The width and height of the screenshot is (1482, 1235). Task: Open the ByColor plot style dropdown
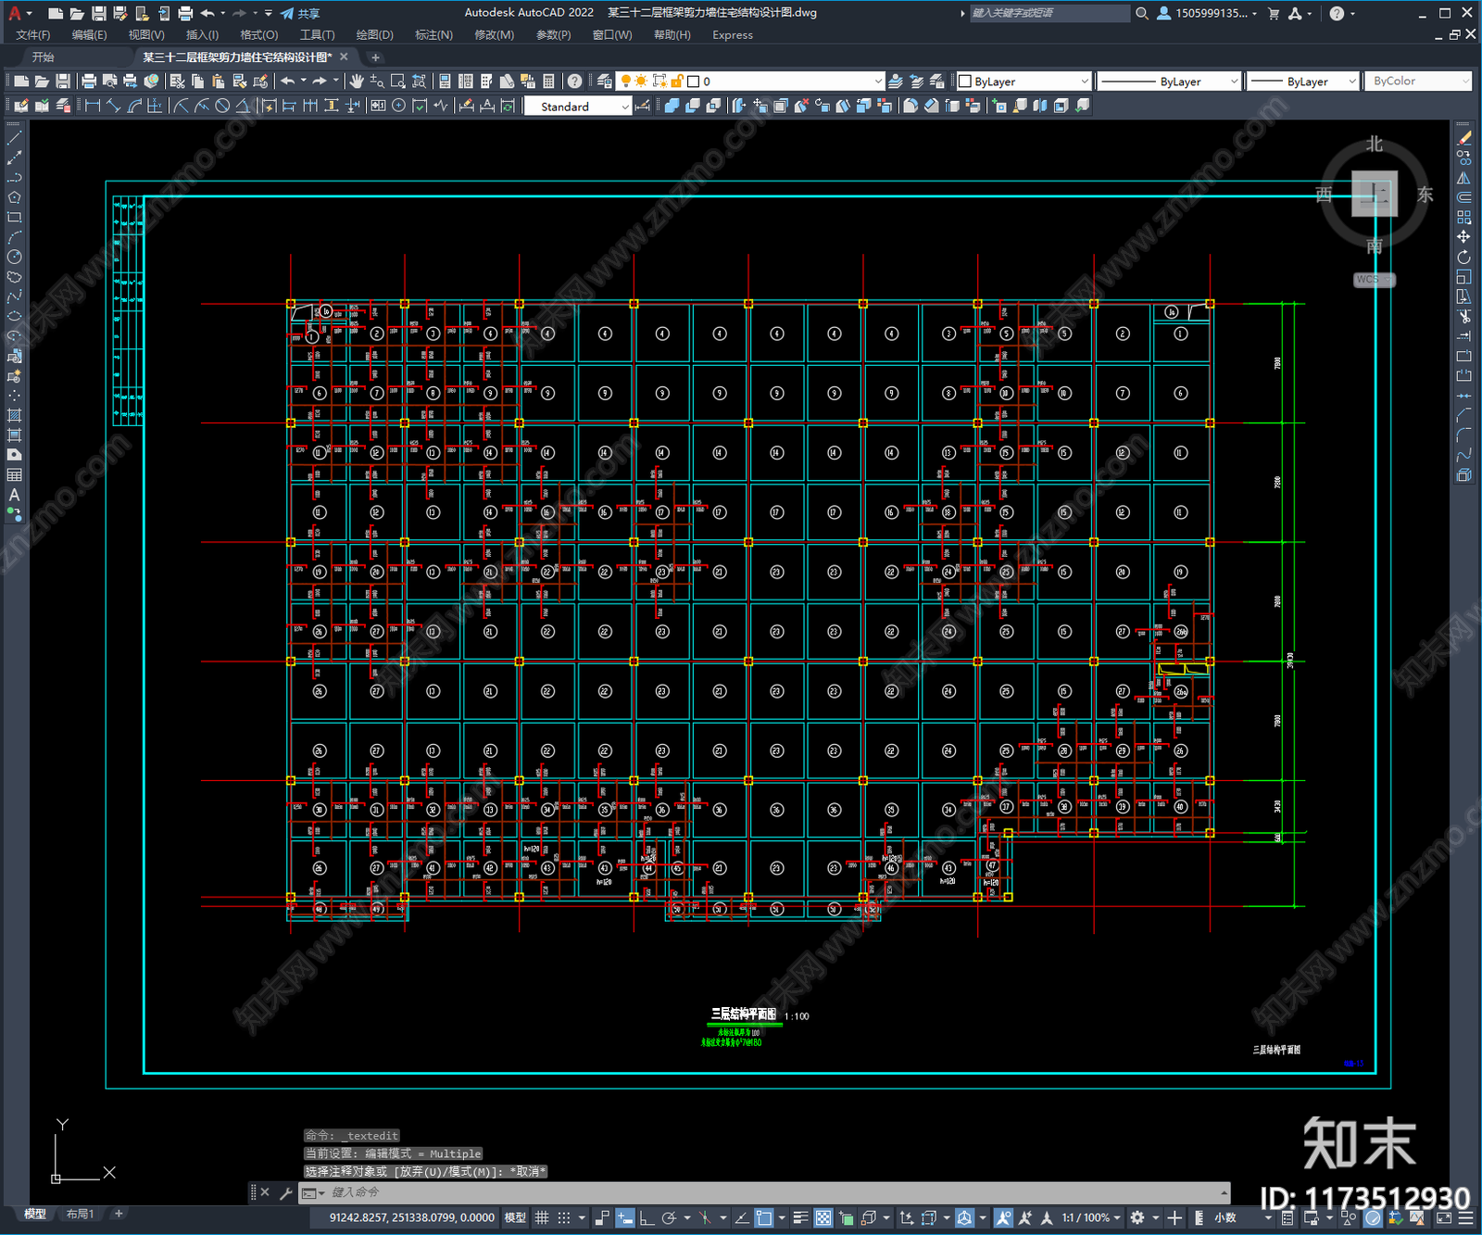(x=1417, y=82)
